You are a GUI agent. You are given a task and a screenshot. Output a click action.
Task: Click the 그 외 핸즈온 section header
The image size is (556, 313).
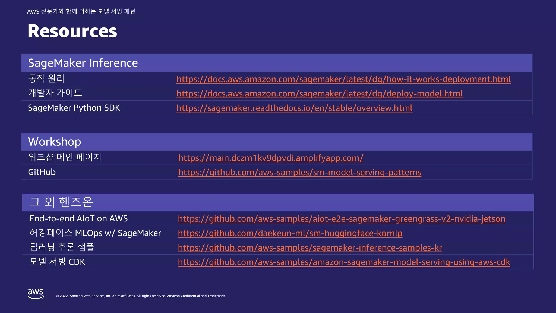pos(278,202)
